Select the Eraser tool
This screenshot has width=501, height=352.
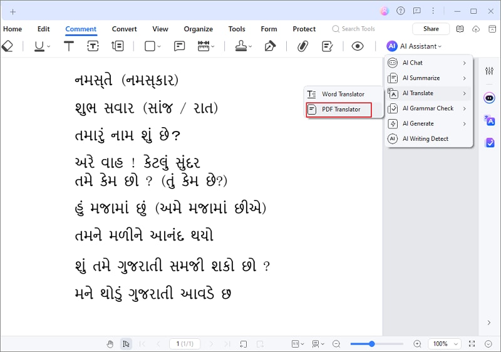[x=8, y=46]
